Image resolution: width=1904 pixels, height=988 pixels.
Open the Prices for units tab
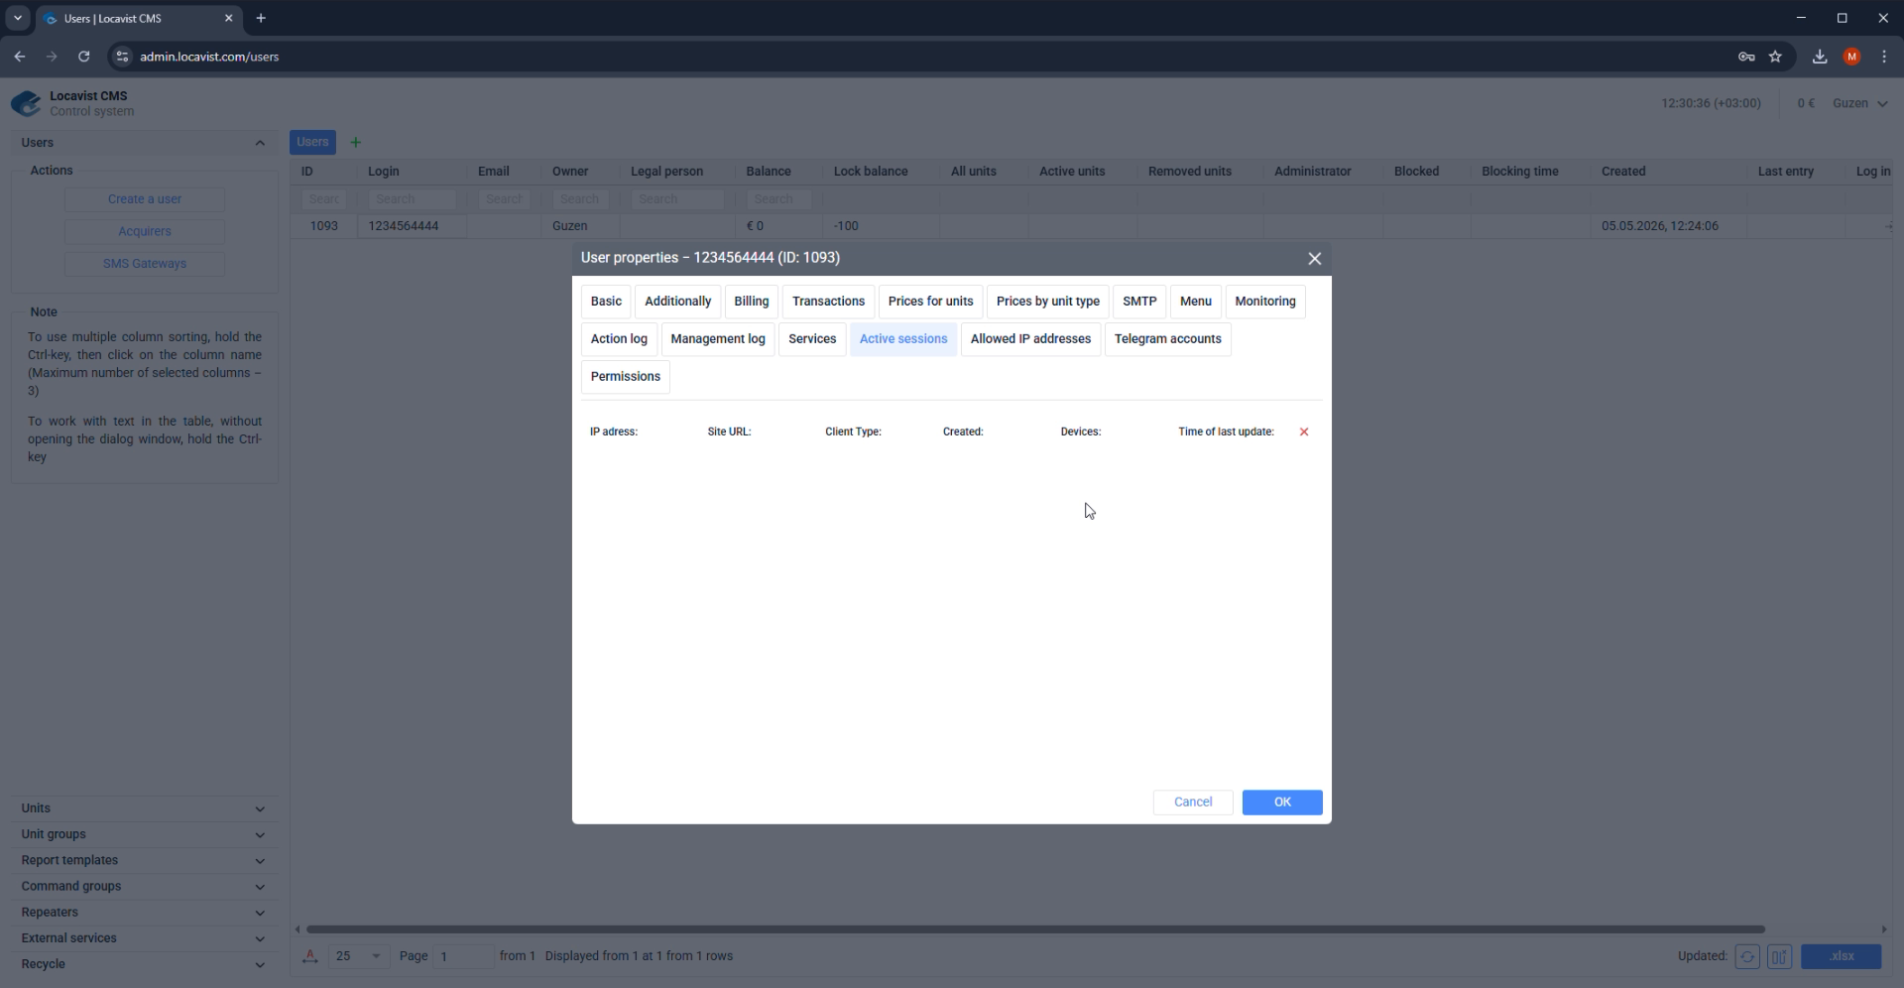(x=930, y=302)
